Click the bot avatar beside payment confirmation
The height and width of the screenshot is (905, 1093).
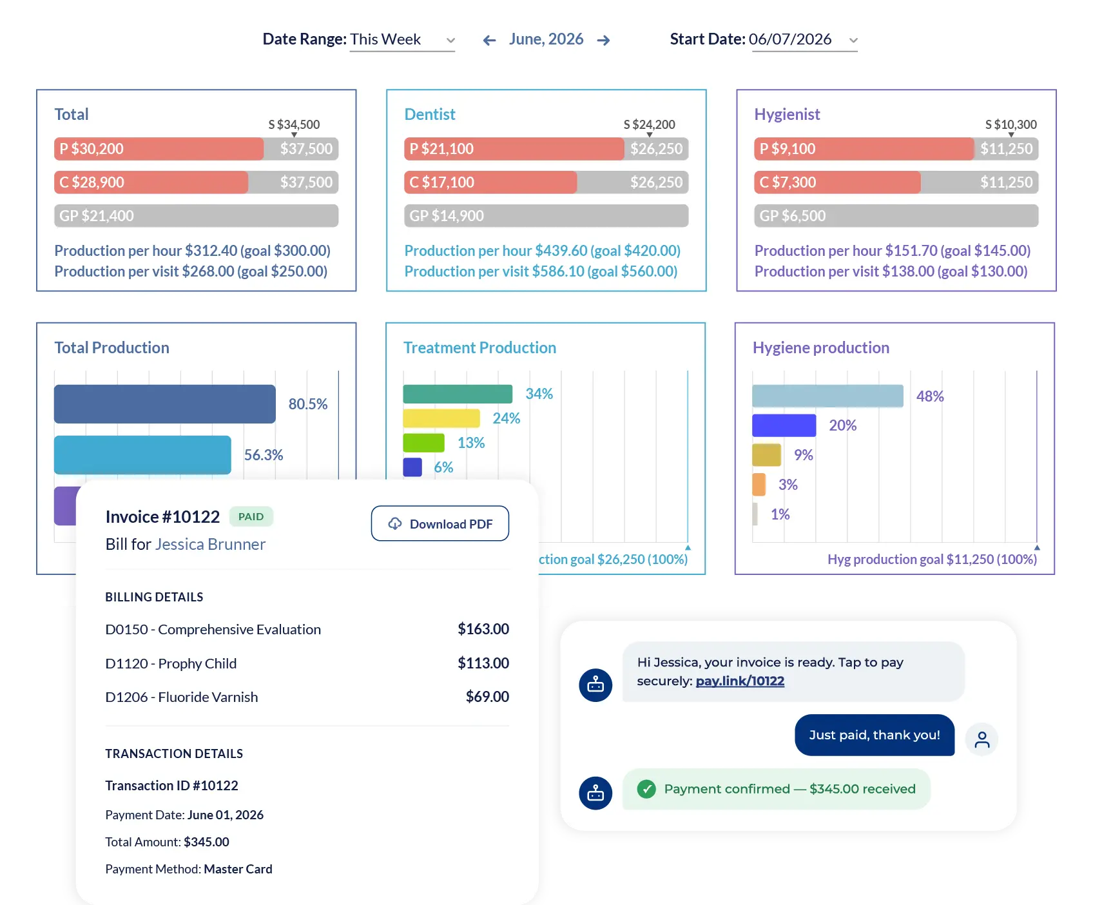coord(595,793)
